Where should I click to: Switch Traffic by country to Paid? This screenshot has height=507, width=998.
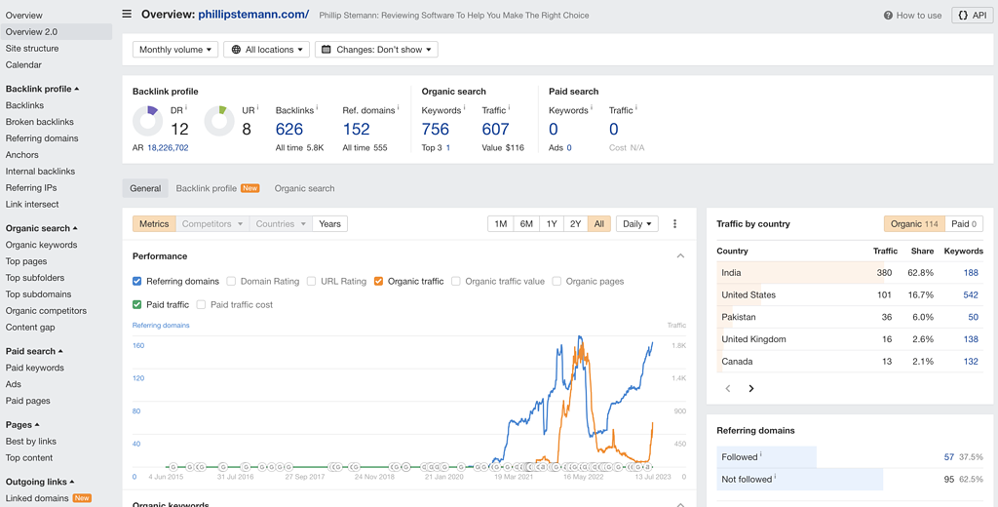tap(964, 223)
